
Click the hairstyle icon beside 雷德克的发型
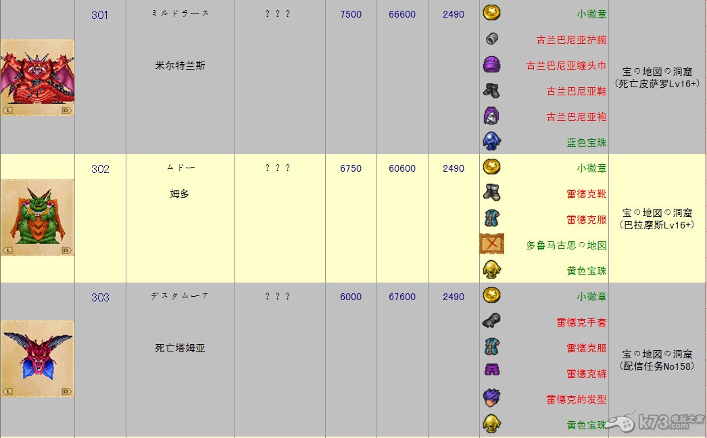(x=491, y=398)
